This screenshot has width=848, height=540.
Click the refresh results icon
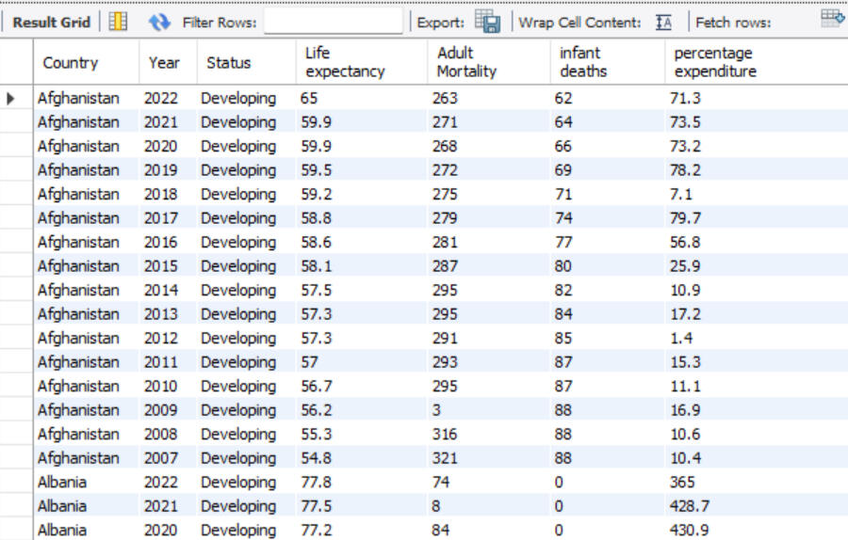pyautogui.click(x=159, y=22)
